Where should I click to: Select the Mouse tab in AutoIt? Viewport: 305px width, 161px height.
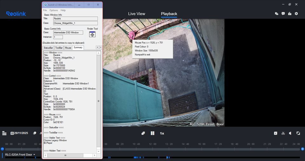pyautogui.click(x=68, y=48)
